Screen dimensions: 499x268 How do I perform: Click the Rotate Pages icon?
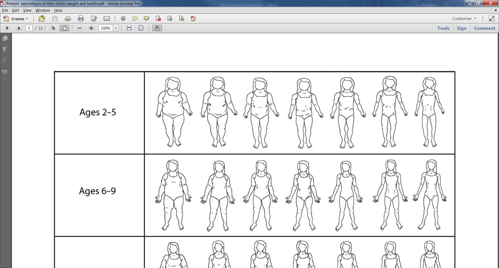pyautogui.click(x=170, y=19)
